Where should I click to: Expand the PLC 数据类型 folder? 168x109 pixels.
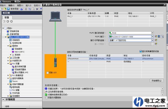pyautogui.click(x=8, y=75)
